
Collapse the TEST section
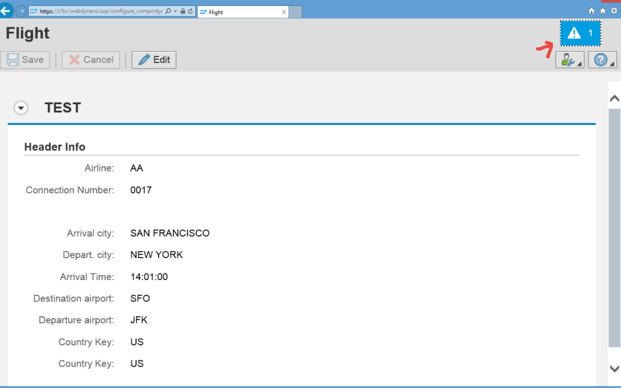(21, 108)
